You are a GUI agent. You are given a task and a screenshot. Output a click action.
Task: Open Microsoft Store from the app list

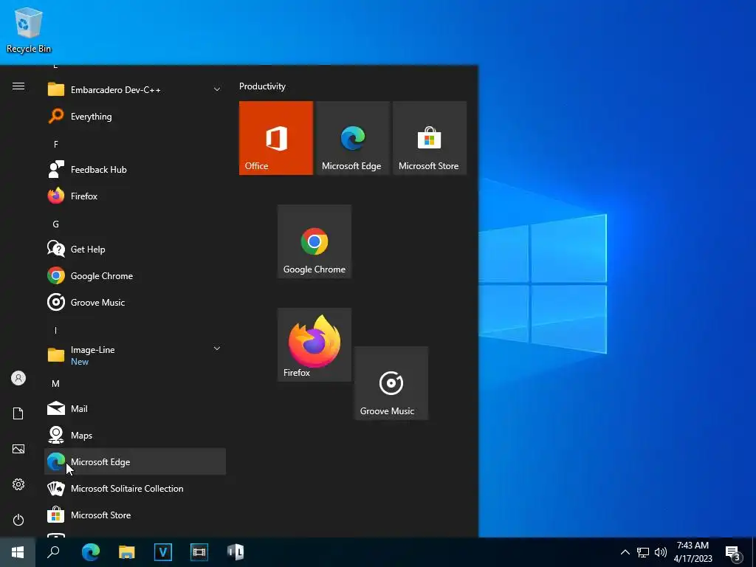tap(135, 515)
